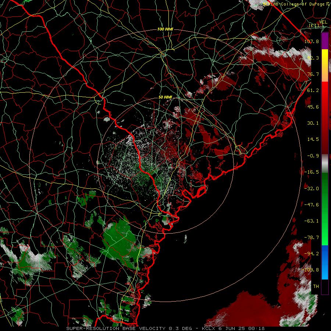The width and height of the screenshot is (331, 331).
Task: Click the -94.2 scale value
Action: tap(312, 254)
